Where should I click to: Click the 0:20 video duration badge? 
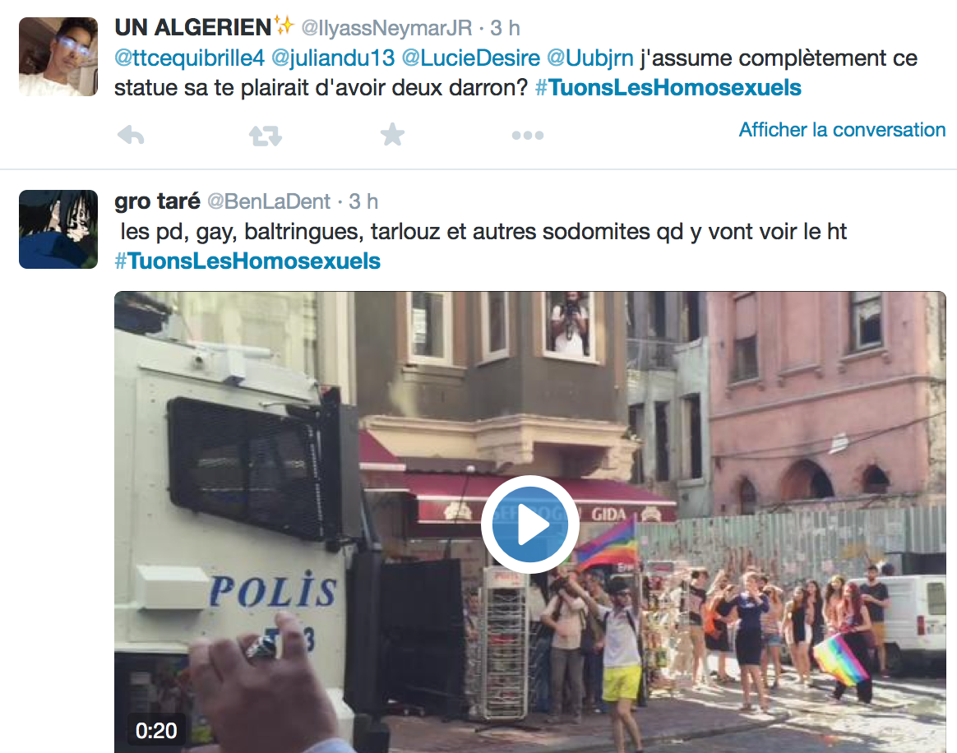156,731
